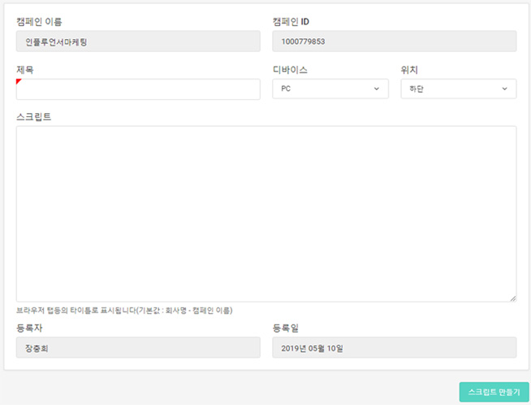Click the 캠페인 이름 label
Screen dimensions: 531x405
coord(39,22)
